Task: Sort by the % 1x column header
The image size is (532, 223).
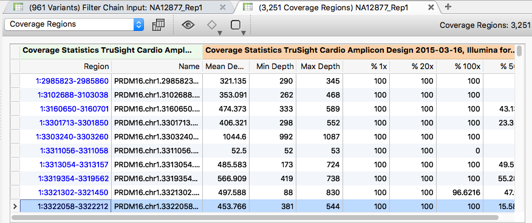Action: 366,66
